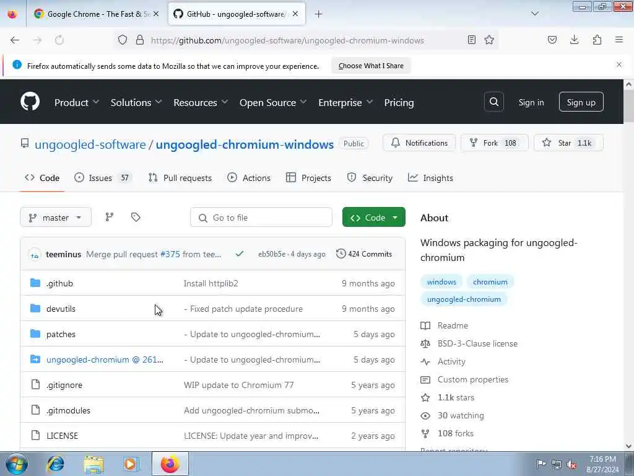Screen dimensions: 634x476
Task: Click the padlock site info icon
Action: [x=140, y=40]
